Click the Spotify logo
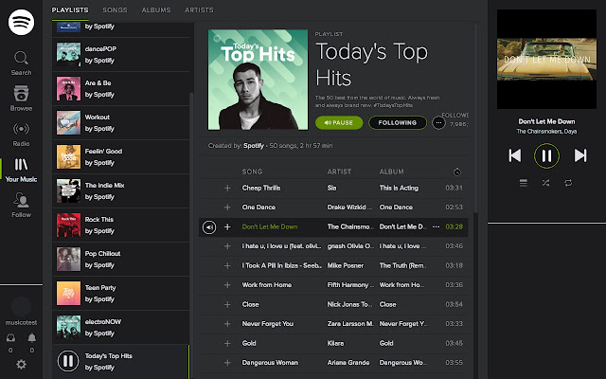This screenshot has width=606, height=379. (21, 22)
